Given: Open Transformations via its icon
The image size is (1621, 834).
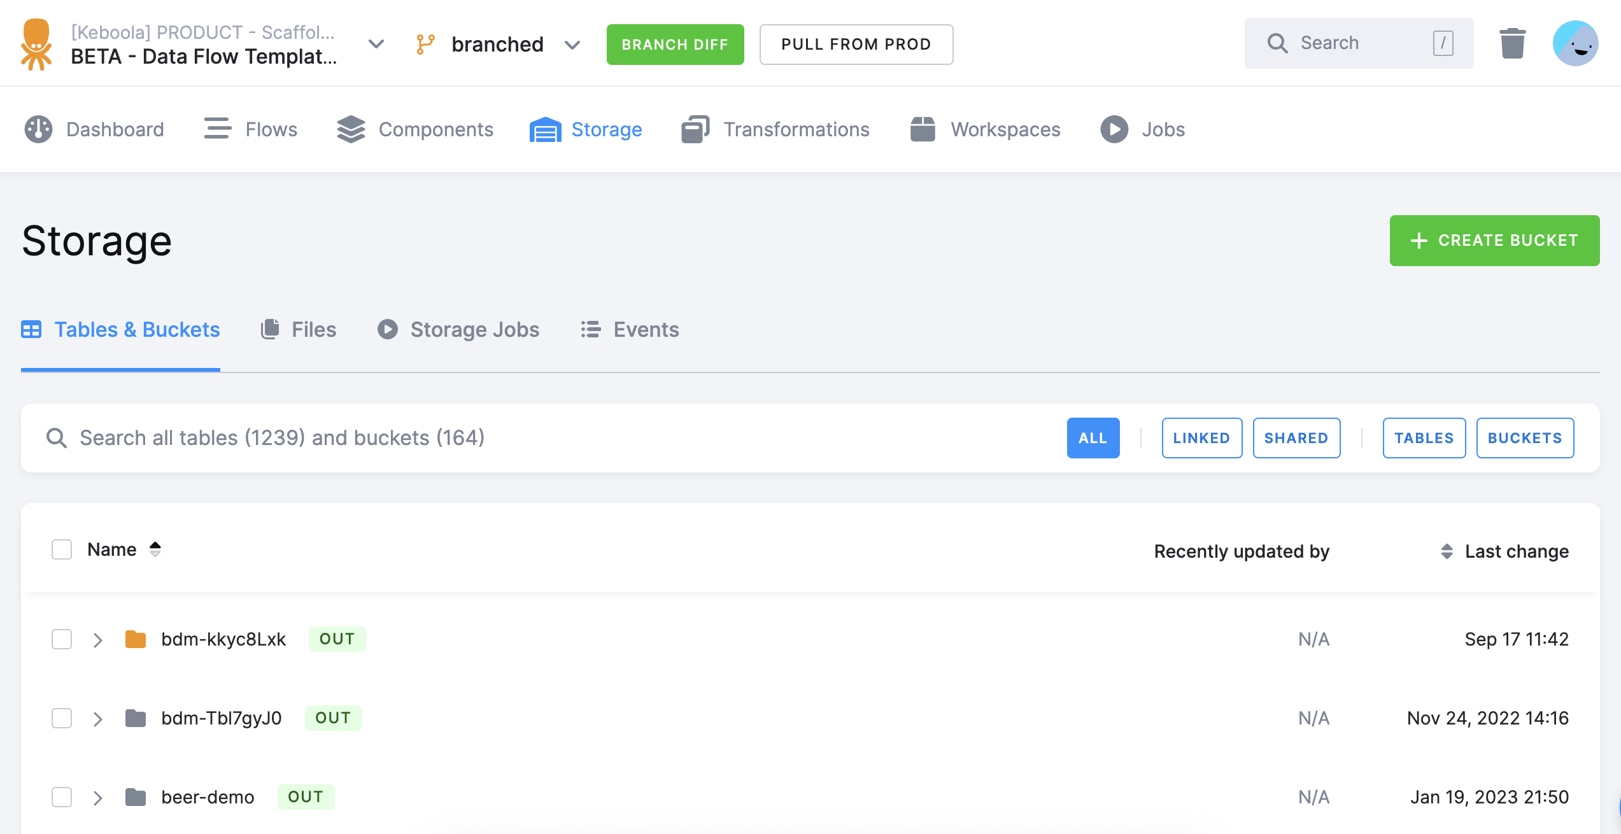Looking at the screenshot, I should click(x=695, y=129).
